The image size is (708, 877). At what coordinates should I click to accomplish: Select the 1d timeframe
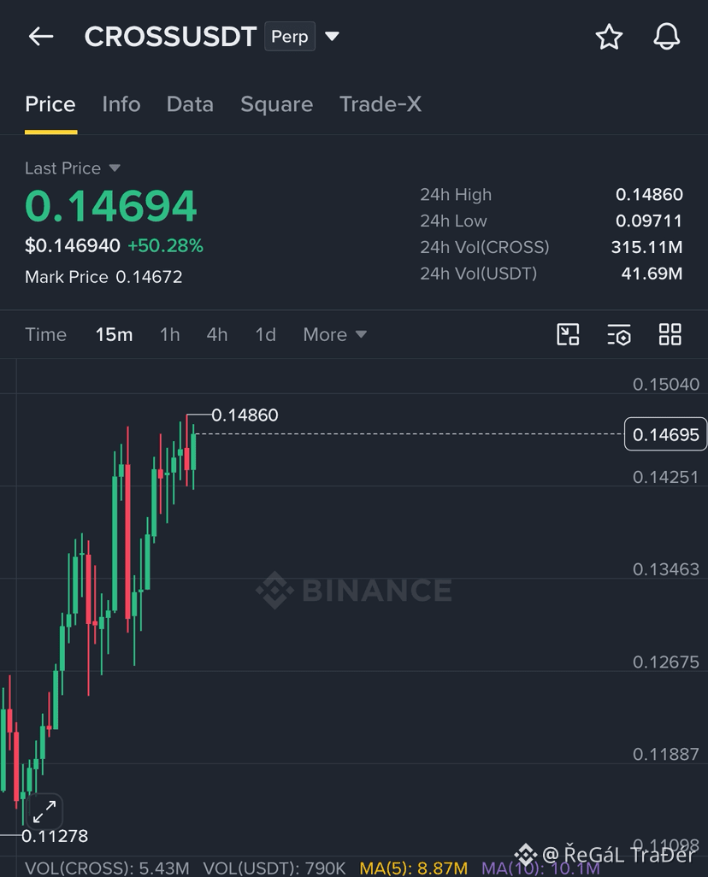[265, 334]
